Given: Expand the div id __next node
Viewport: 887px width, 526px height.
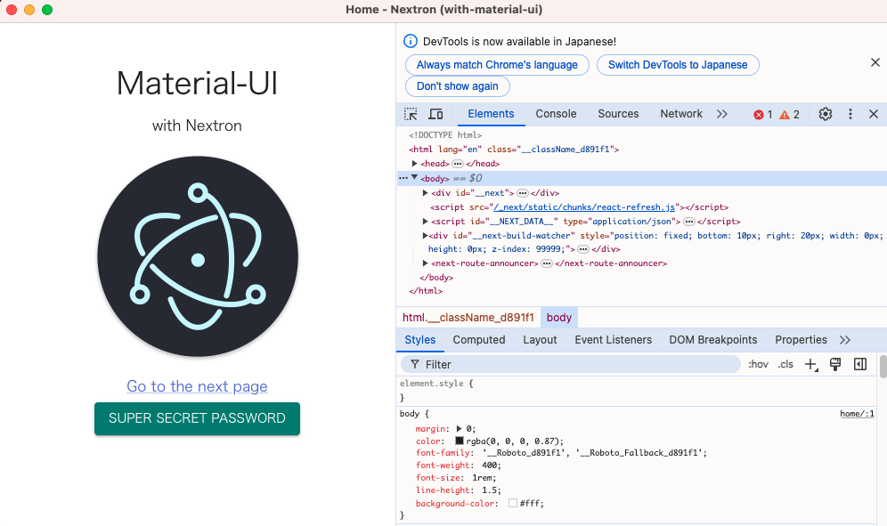Looking at the screenshot, I should 426,193.
